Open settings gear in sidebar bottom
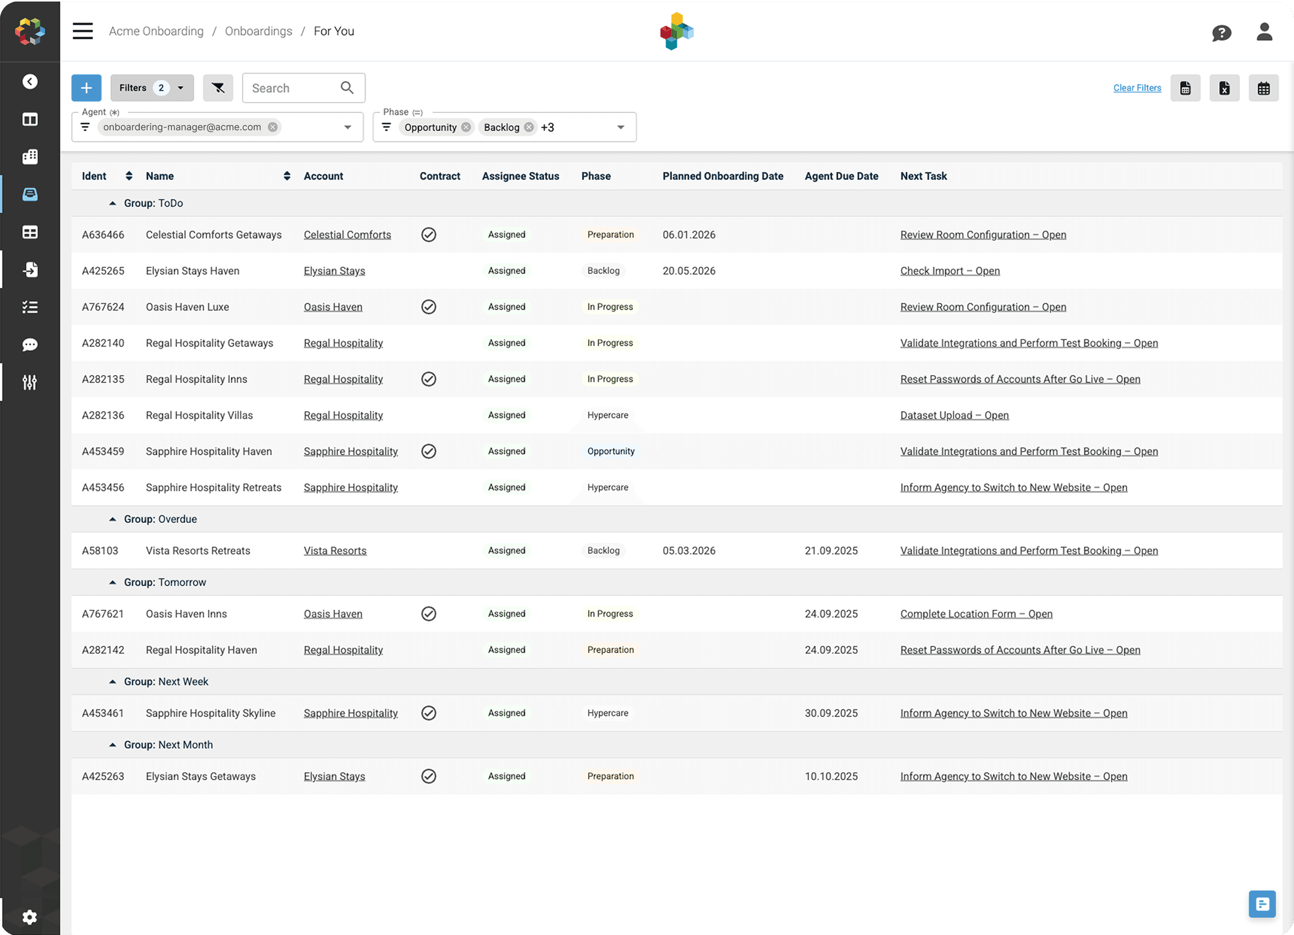The image size is (1294, 935). pyautogui.click(x=30, y=916)
